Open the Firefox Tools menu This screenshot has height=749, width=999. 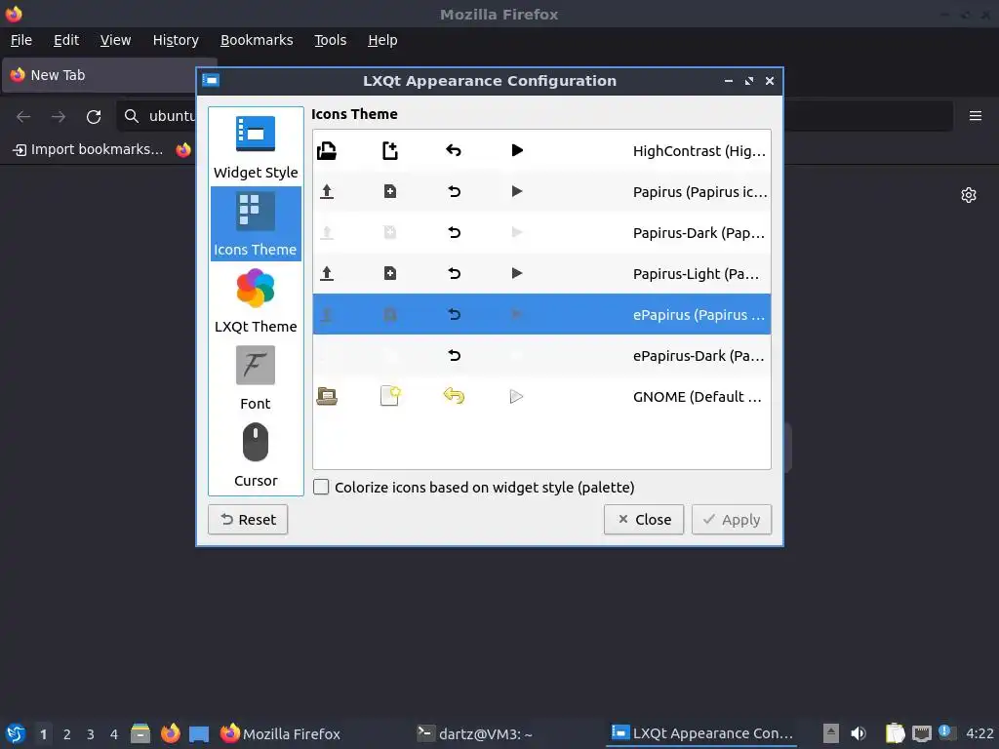click(x=330, y=40)
